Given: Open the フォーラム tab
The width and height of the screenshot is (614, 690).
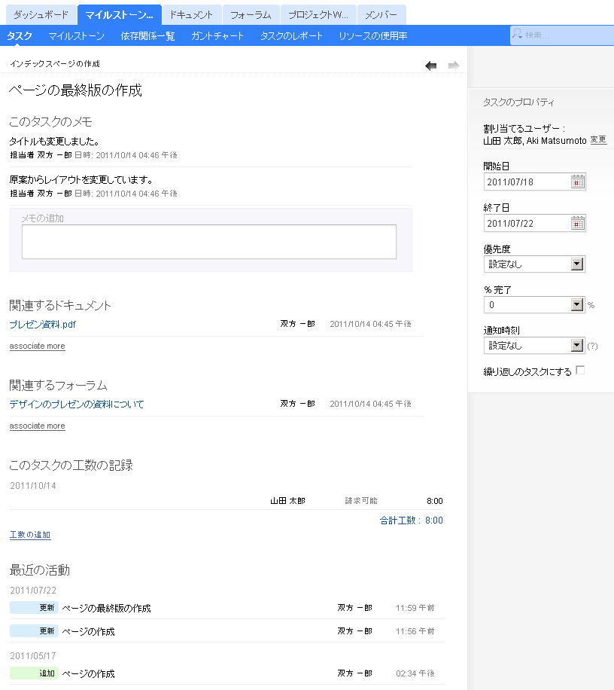Looking at the screenshot, I should click(x=251, y=15).
